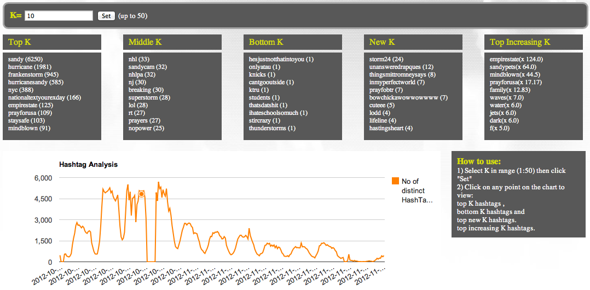The image size is (590, 290).
Task: Click the hesjustnotthatintoyou (1) entry
Action: (x=281, y=59)
